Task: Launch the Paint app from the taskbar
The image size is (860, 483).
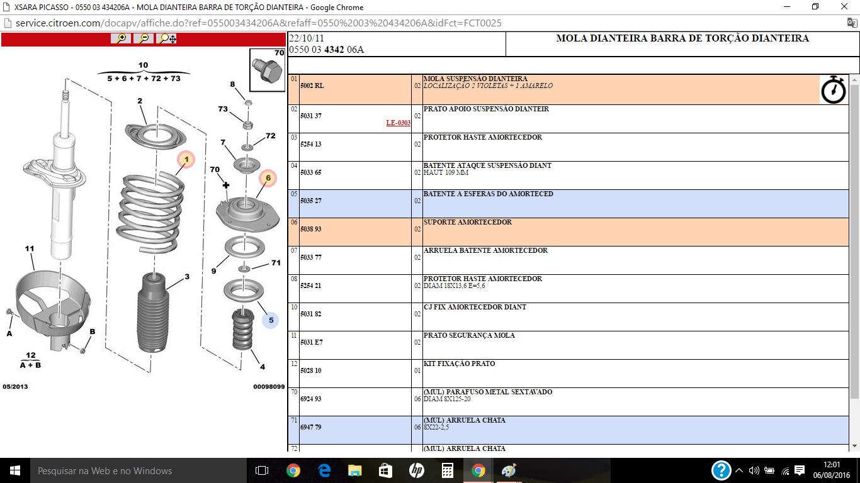Action: (509, 470)
